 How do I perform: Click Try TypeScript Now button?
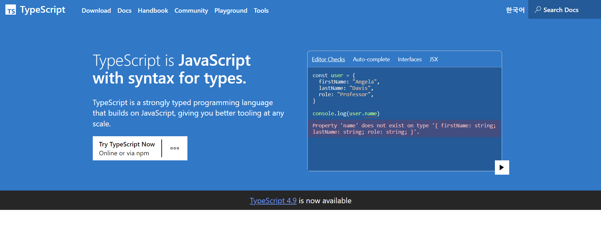pos(127,148)
